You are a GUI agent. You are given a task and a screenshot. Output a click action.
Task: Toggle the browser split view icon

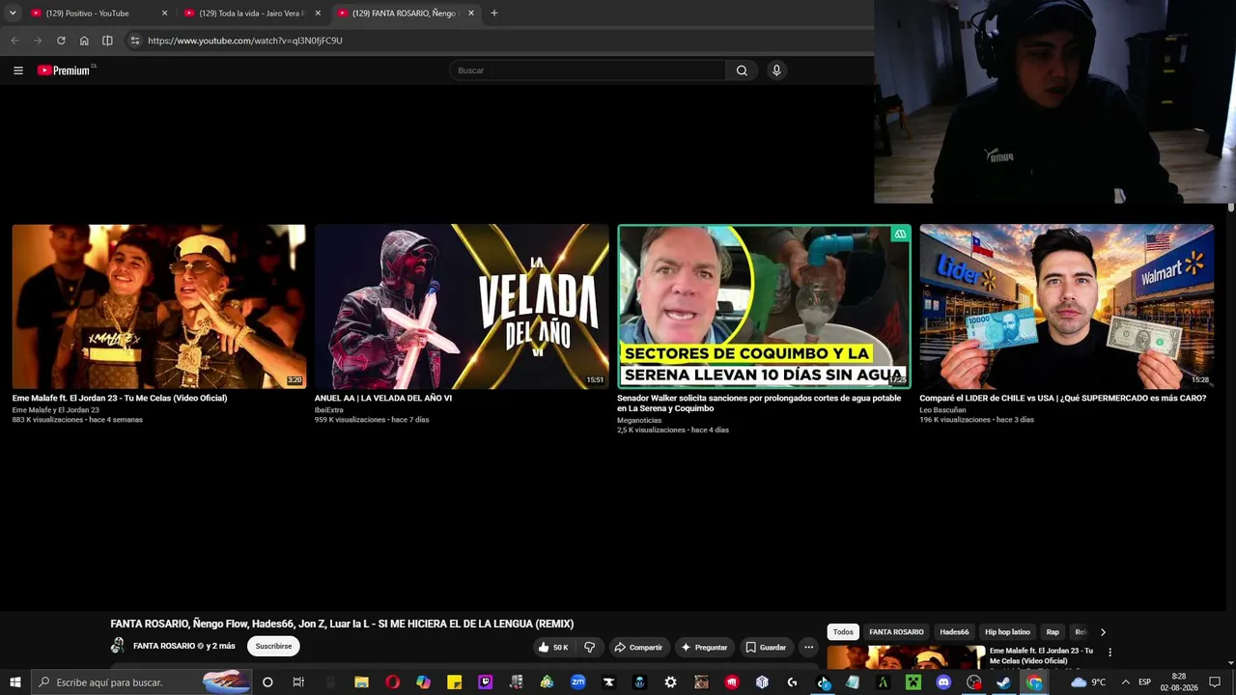coord(107,41)
